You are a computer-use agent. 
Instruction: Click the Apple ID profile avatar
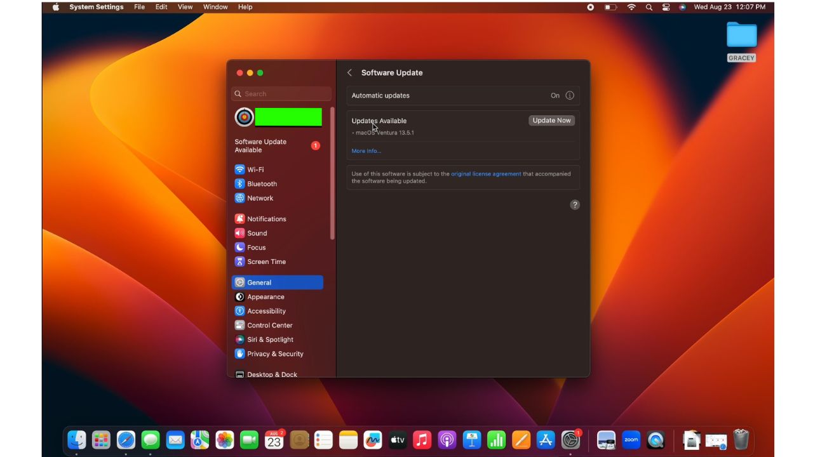coord(244,117)
